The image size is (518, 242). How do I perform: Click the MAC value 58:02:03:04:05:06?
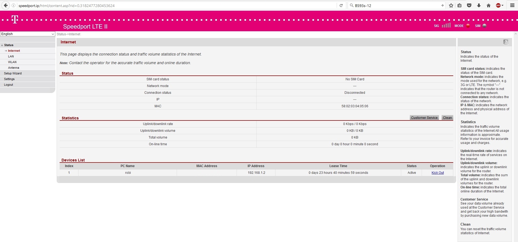tap(355, 106)
